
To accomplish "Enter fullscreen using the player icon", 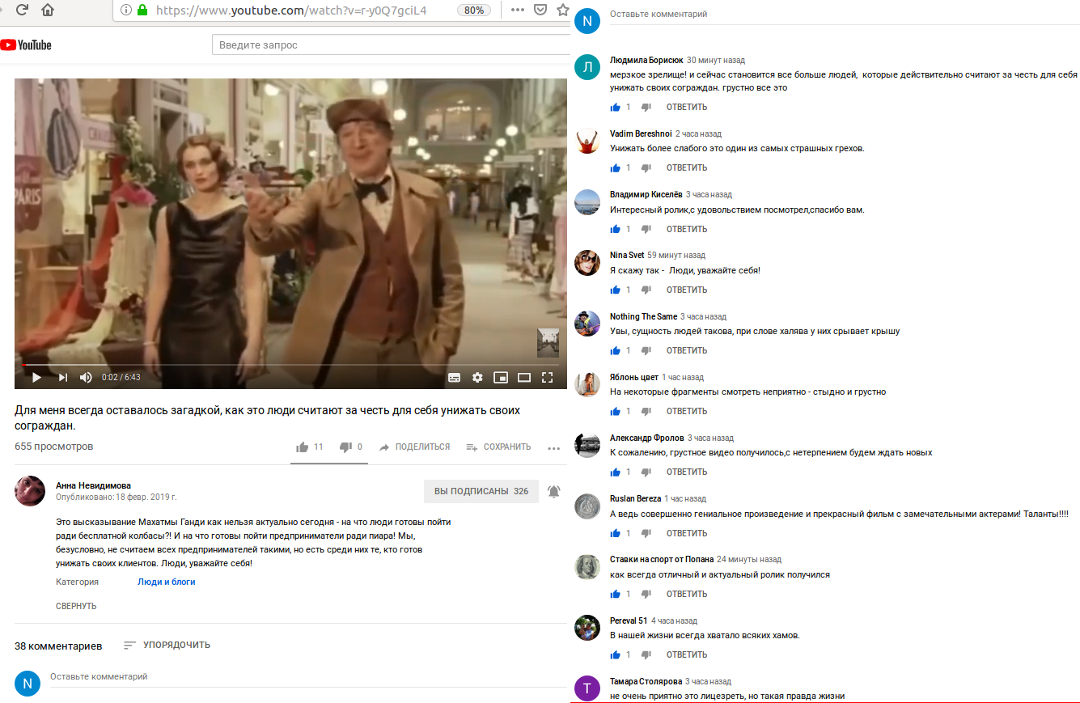I will pyautogui.click(x=548, y=377).
